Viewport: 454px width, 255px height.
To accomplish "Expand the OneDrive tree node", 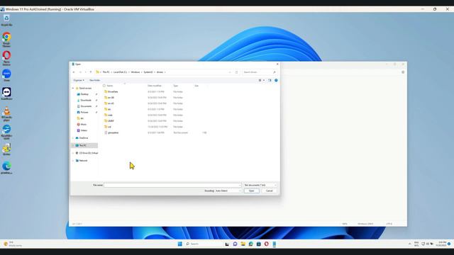I will [73, 138].
